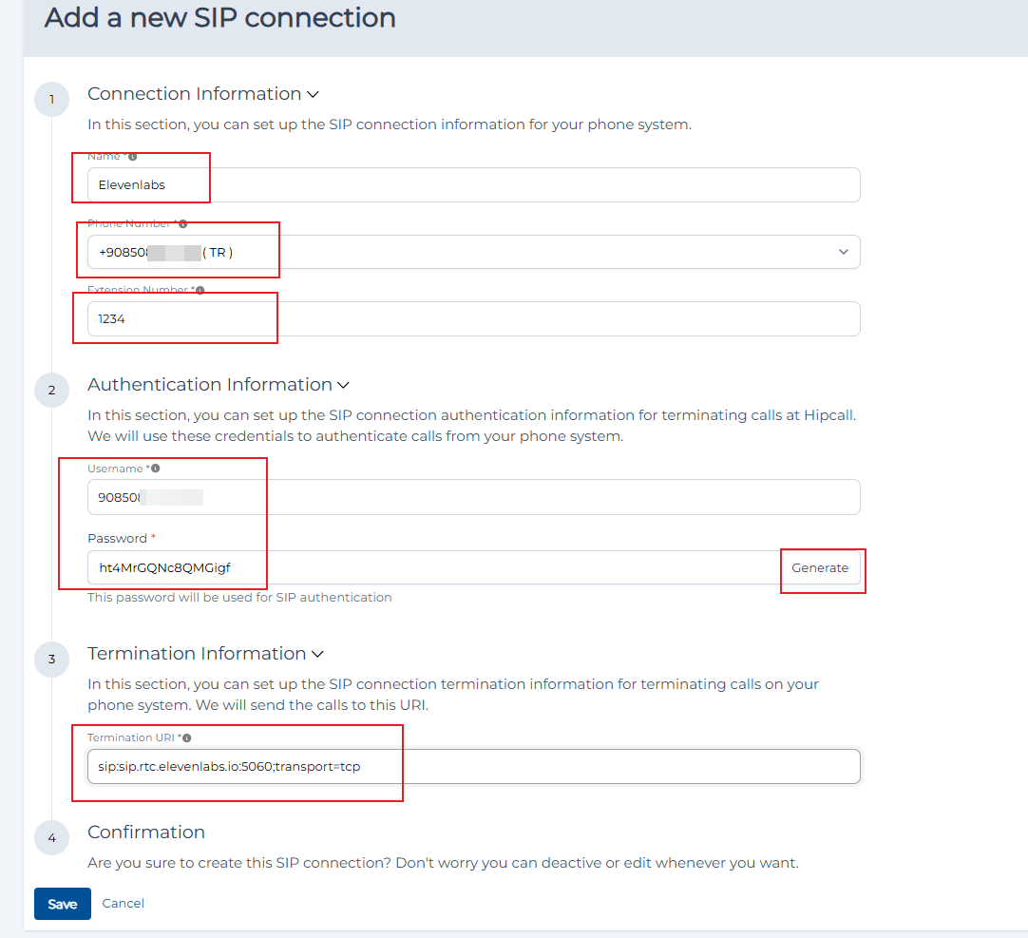Screen dimensions: 1028x938
Task: Open the Phone Number dropdown
Action: [x=474, y=252]
